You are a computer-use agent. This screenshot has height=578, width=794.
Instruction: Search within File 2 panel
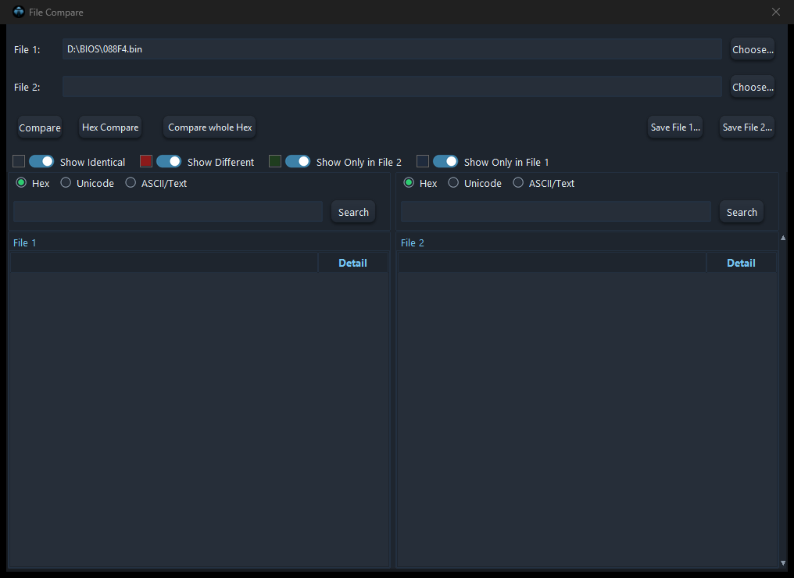[x=742, y=212]
